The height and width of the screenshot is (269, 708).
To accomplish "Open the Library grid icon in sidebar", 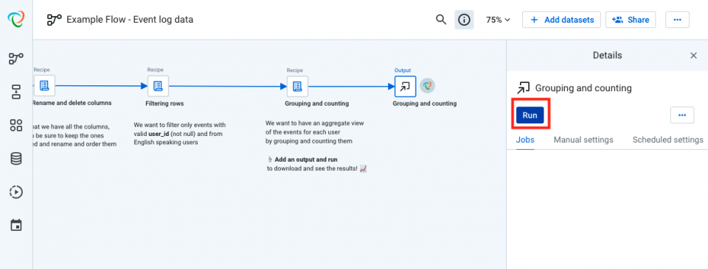I will (16, 126).
